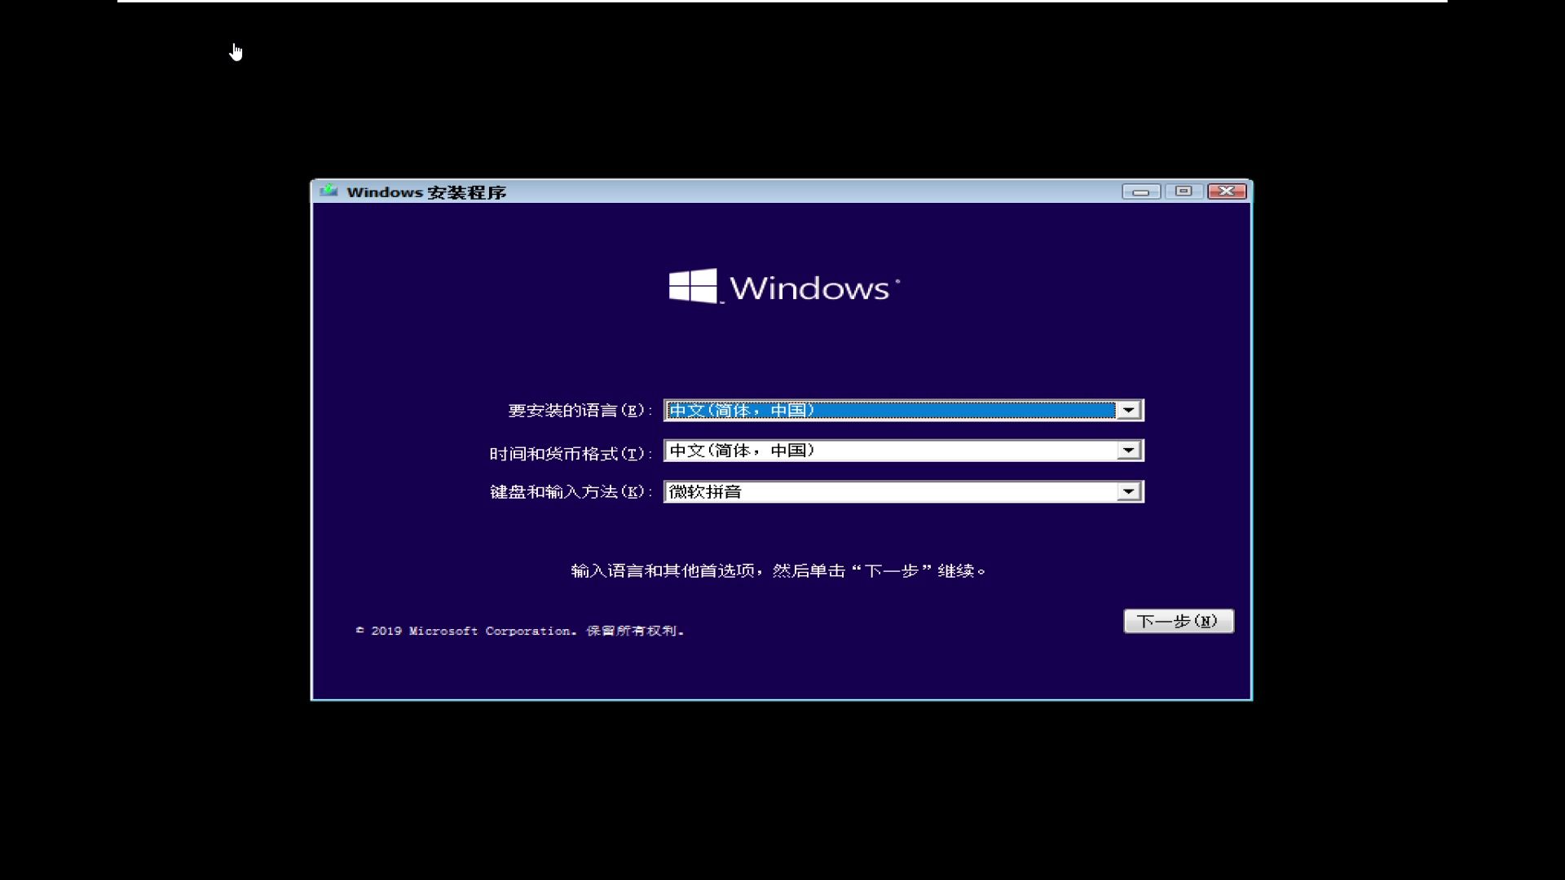Select the install language combo box field

click(x=904, y=410)
